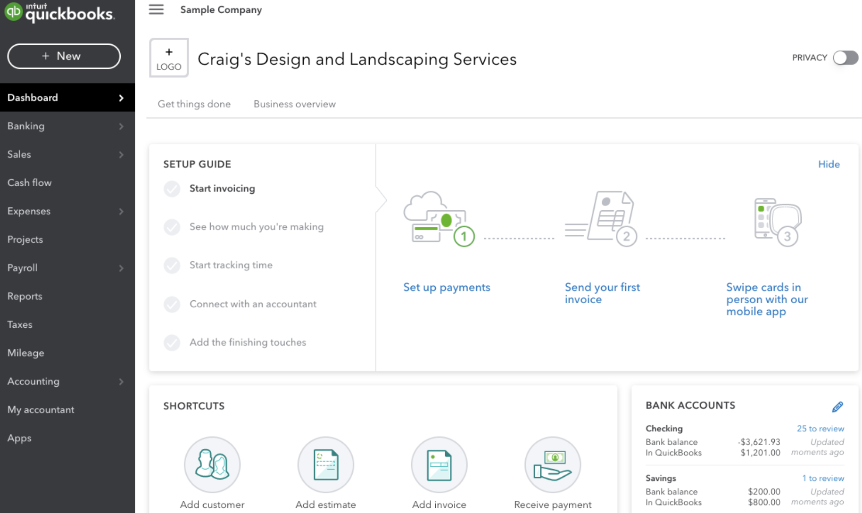Expand the Sales submenu arrow
This screenshot has height=513, width=862.
point(121,154)
